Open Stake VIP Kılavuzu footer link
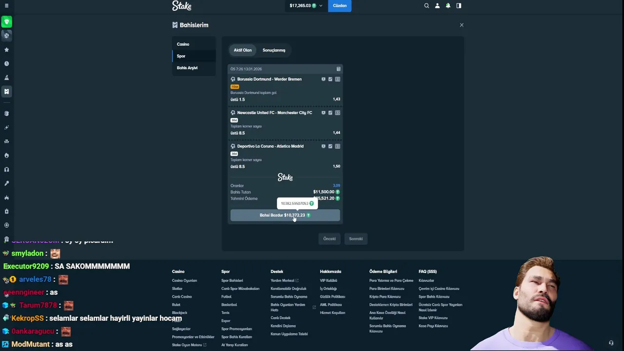The height and width of the screenshot is (351, 624). coord(433,318)
